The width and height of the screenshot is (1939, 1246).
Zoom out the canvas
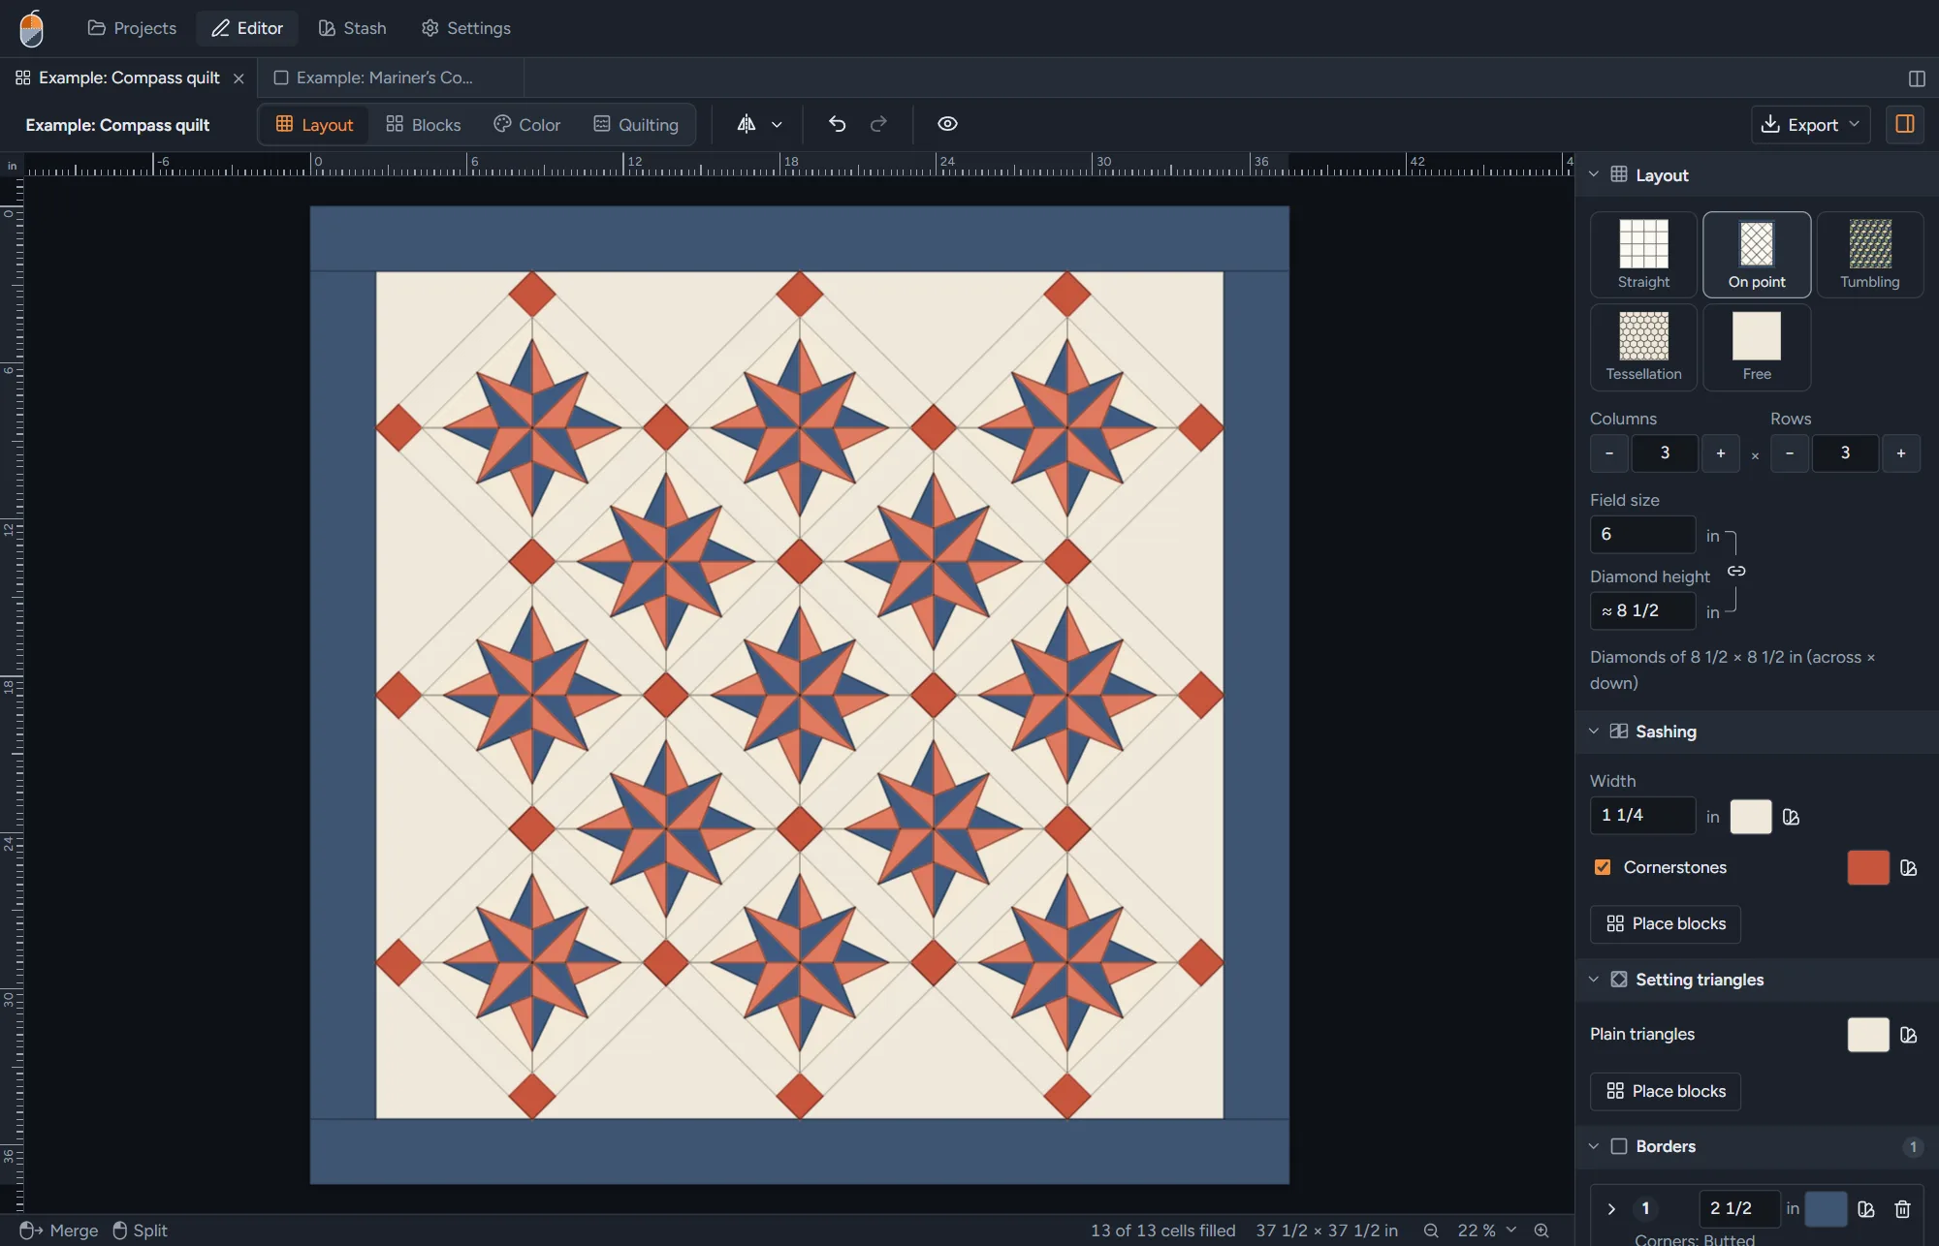pos(1430,1230)
